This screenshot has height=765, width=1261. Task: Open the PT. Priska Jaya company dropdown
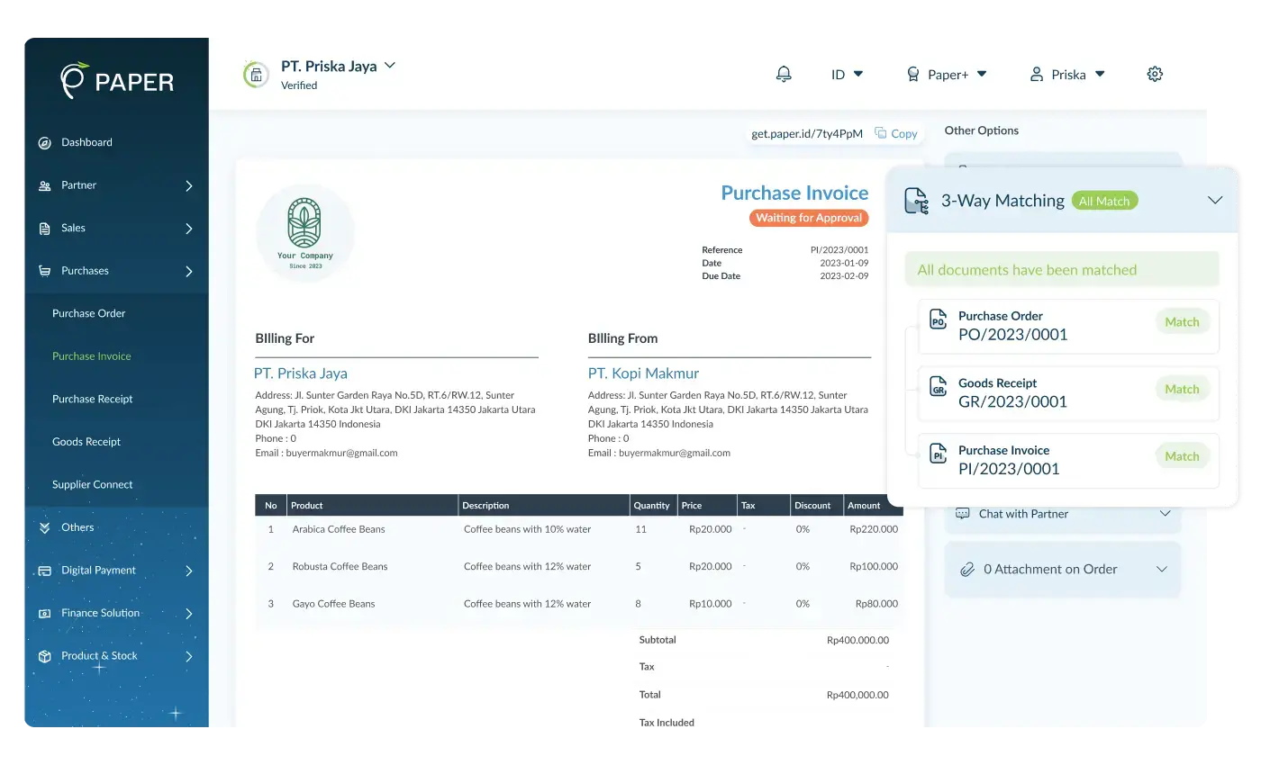[x=390, y=66]
